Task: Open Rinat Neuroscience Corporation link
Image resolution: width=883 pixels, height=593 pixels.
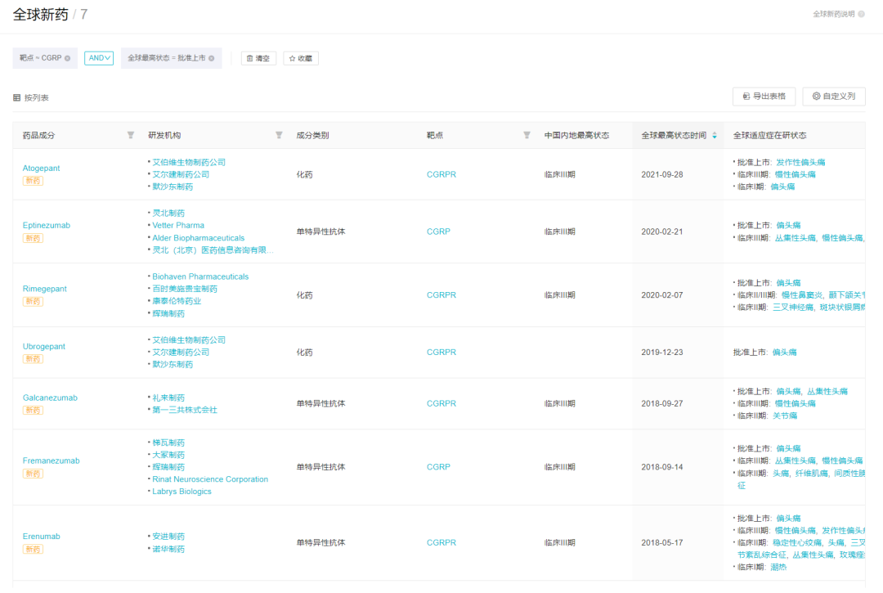Action: 210,479
